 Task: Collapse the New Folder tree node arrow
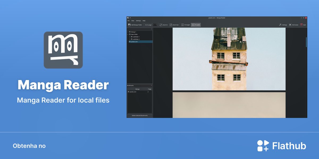(128, 34)
